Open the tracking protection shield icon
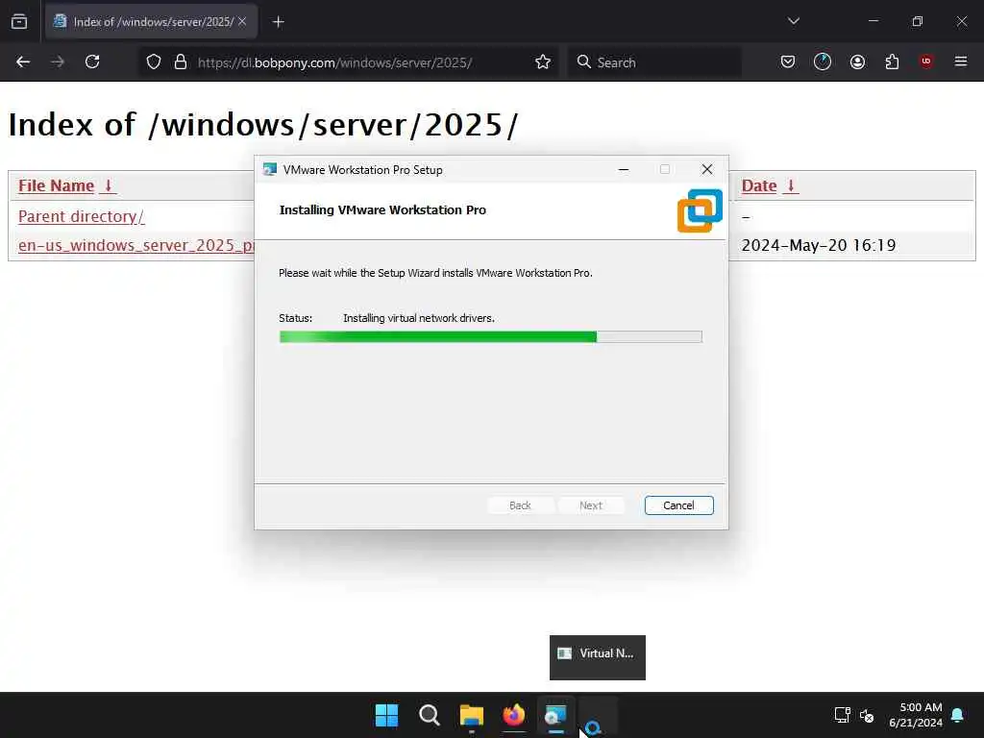The height and width of the screenshot is (738, 984). [154, 61]
